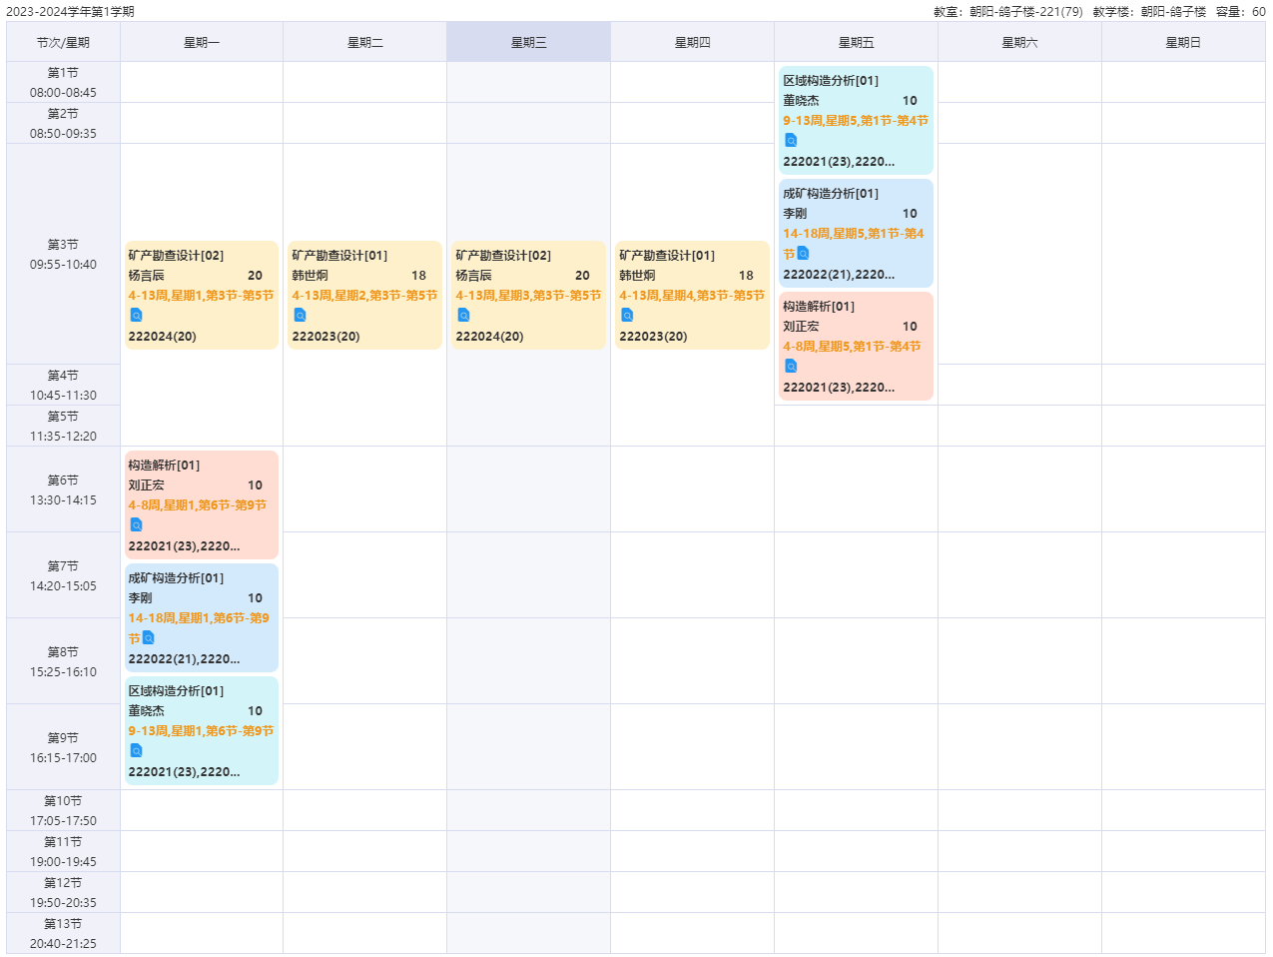
Task: Click schedule text 4-13周,星期2,第3节-第5节
Action: [x=364, y=296]
